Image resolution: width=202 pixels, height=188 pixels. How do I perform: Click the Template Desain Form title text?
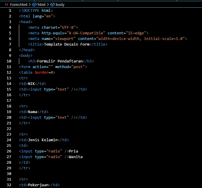coord(67,44)
